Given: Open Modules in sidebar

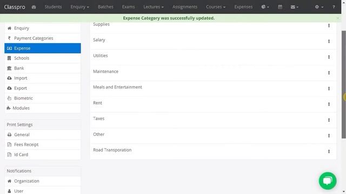Looking at the screenshot, I should click(43, 108).
